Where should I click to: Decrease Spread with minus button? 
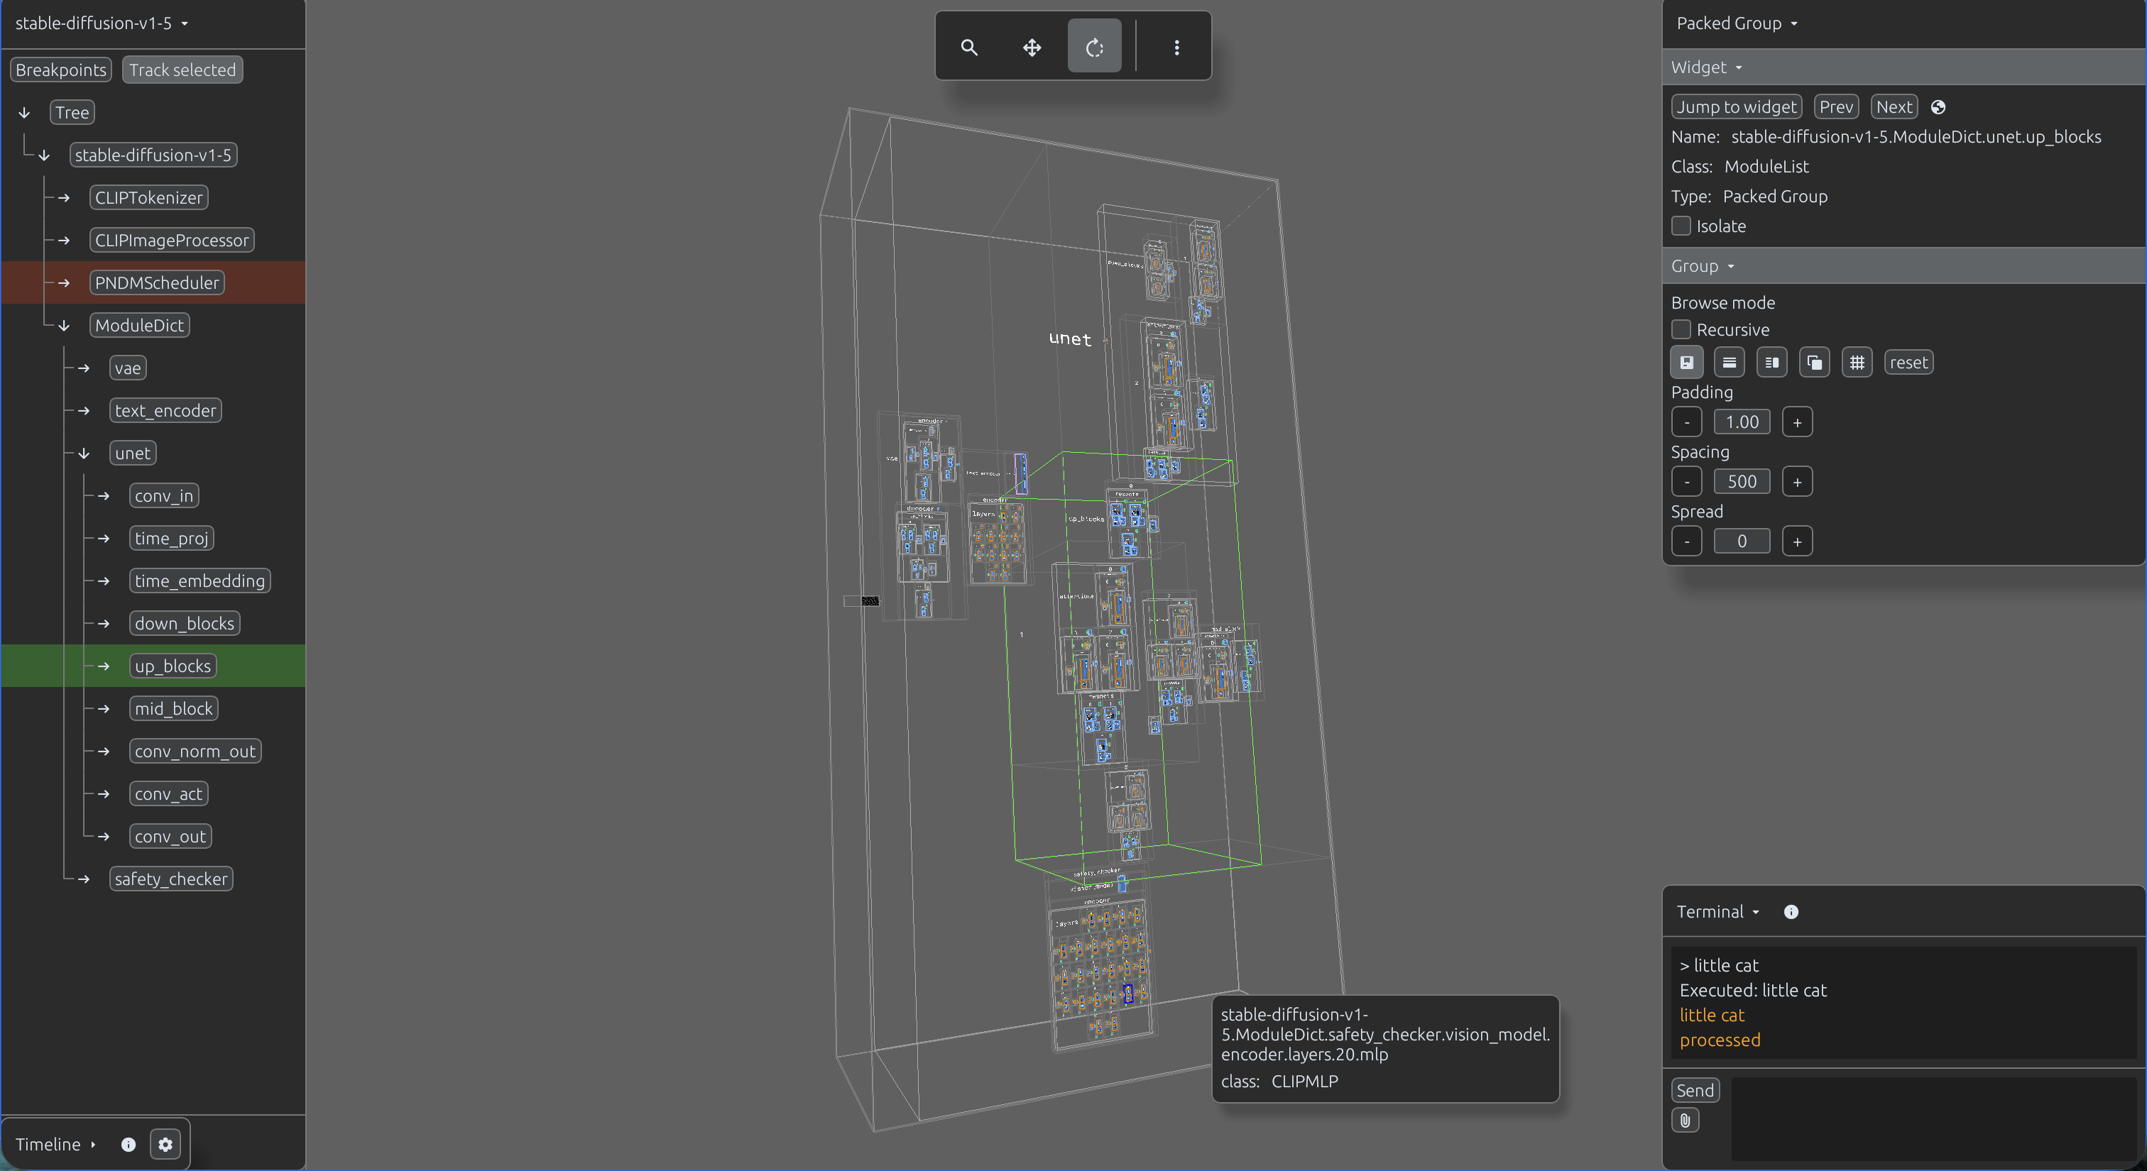(x=1686, y=542)
